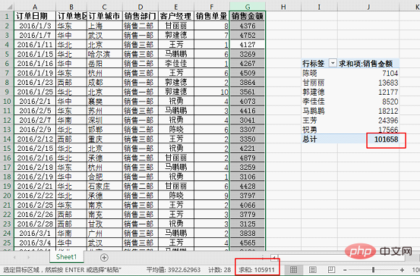Click city cell 哈尔滨
This screenshot has width=420, height=276.
105,54
